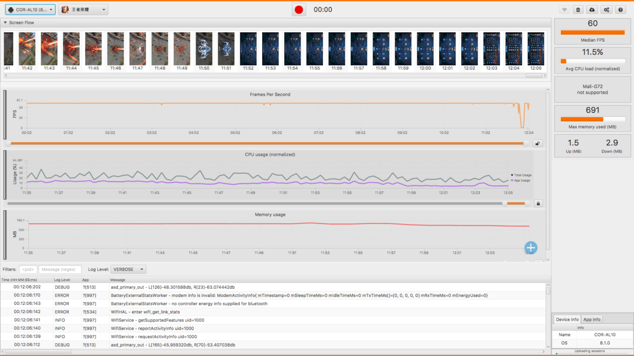Open the VERBOSE log level dropdown
The image size is (634, 356).
pyautogui.click(x=128, y=269)
